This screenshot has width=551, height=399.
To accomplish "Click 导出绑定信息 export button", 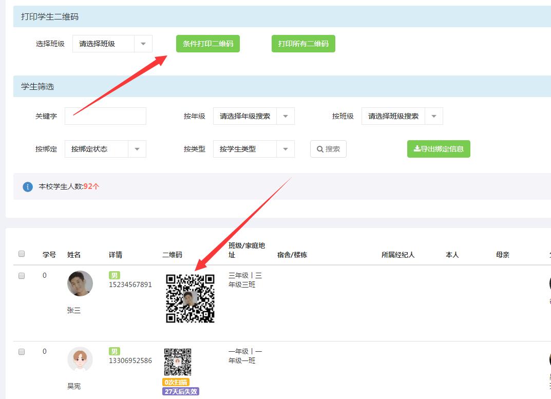I will click(x=439, y=149).
